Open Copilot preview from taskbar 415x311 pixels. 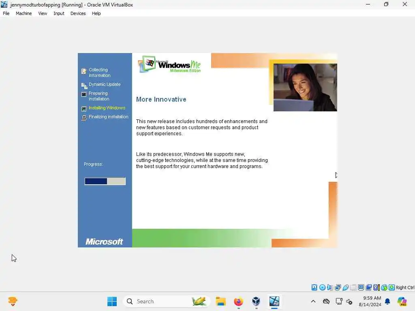coord(402,301)
